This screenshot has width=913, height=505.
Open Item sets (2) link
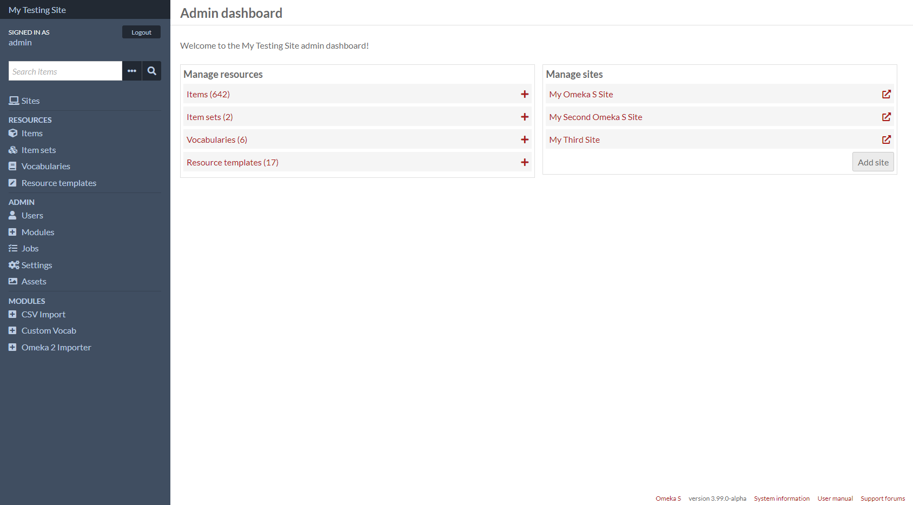(x=210, y=117)
